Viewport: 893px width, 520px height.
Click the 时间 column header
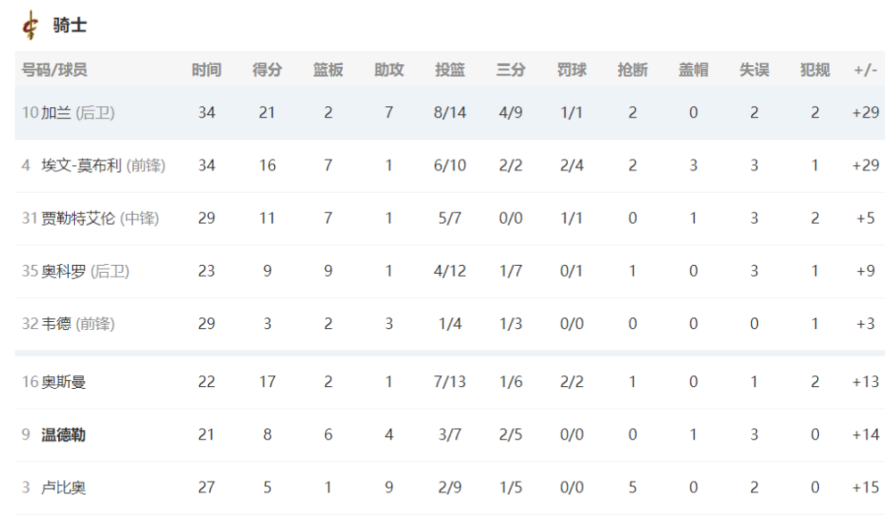pos(206,70)
